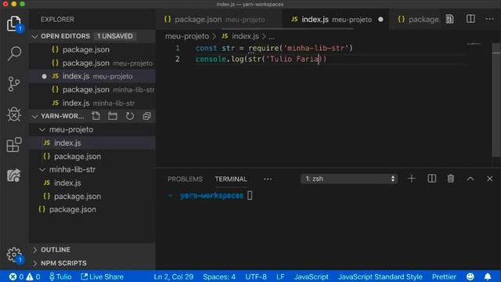The image size is (501, 282).
Task: Click Prettier in status bar
Action: click(x=444, y=277)
